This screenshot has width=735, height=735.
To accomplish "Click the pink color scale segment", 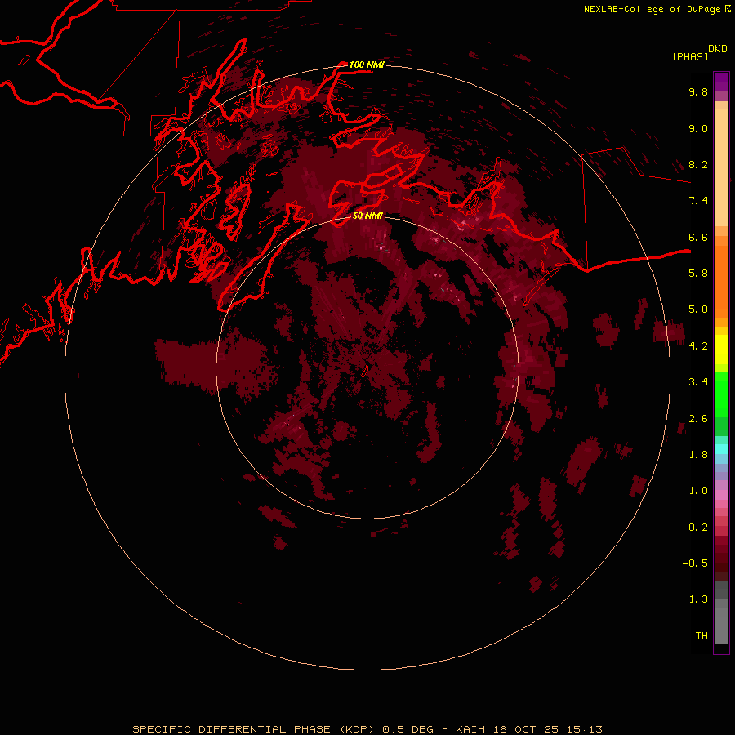I will click(x=721, y=495).
